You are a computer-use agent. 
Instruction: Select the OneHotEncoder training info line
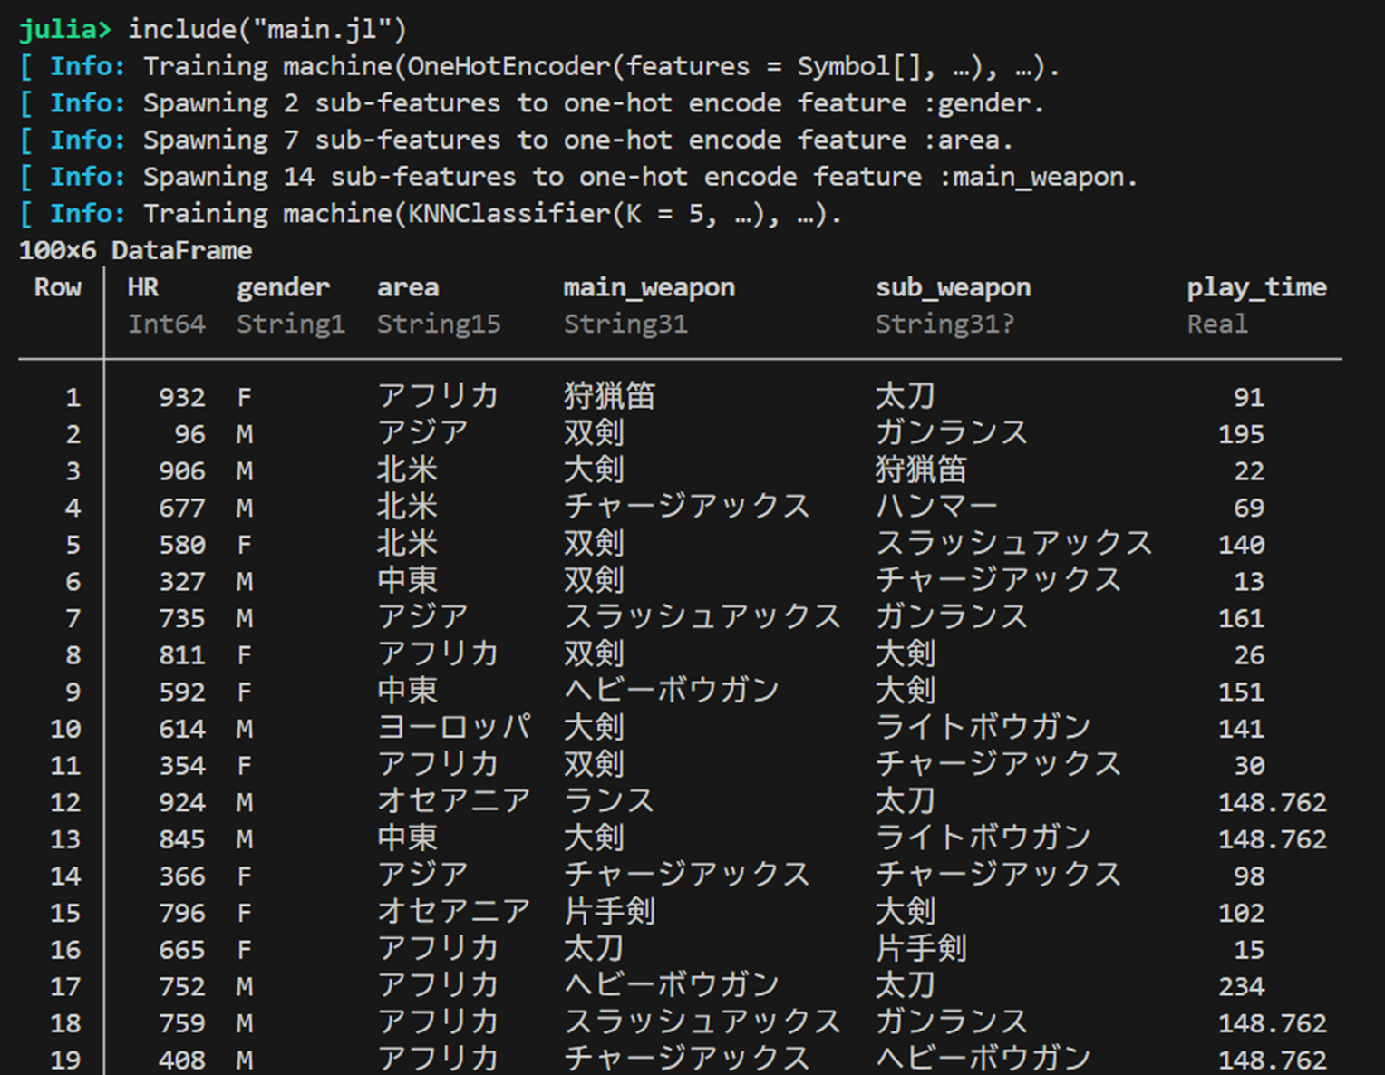click(539, 67)
